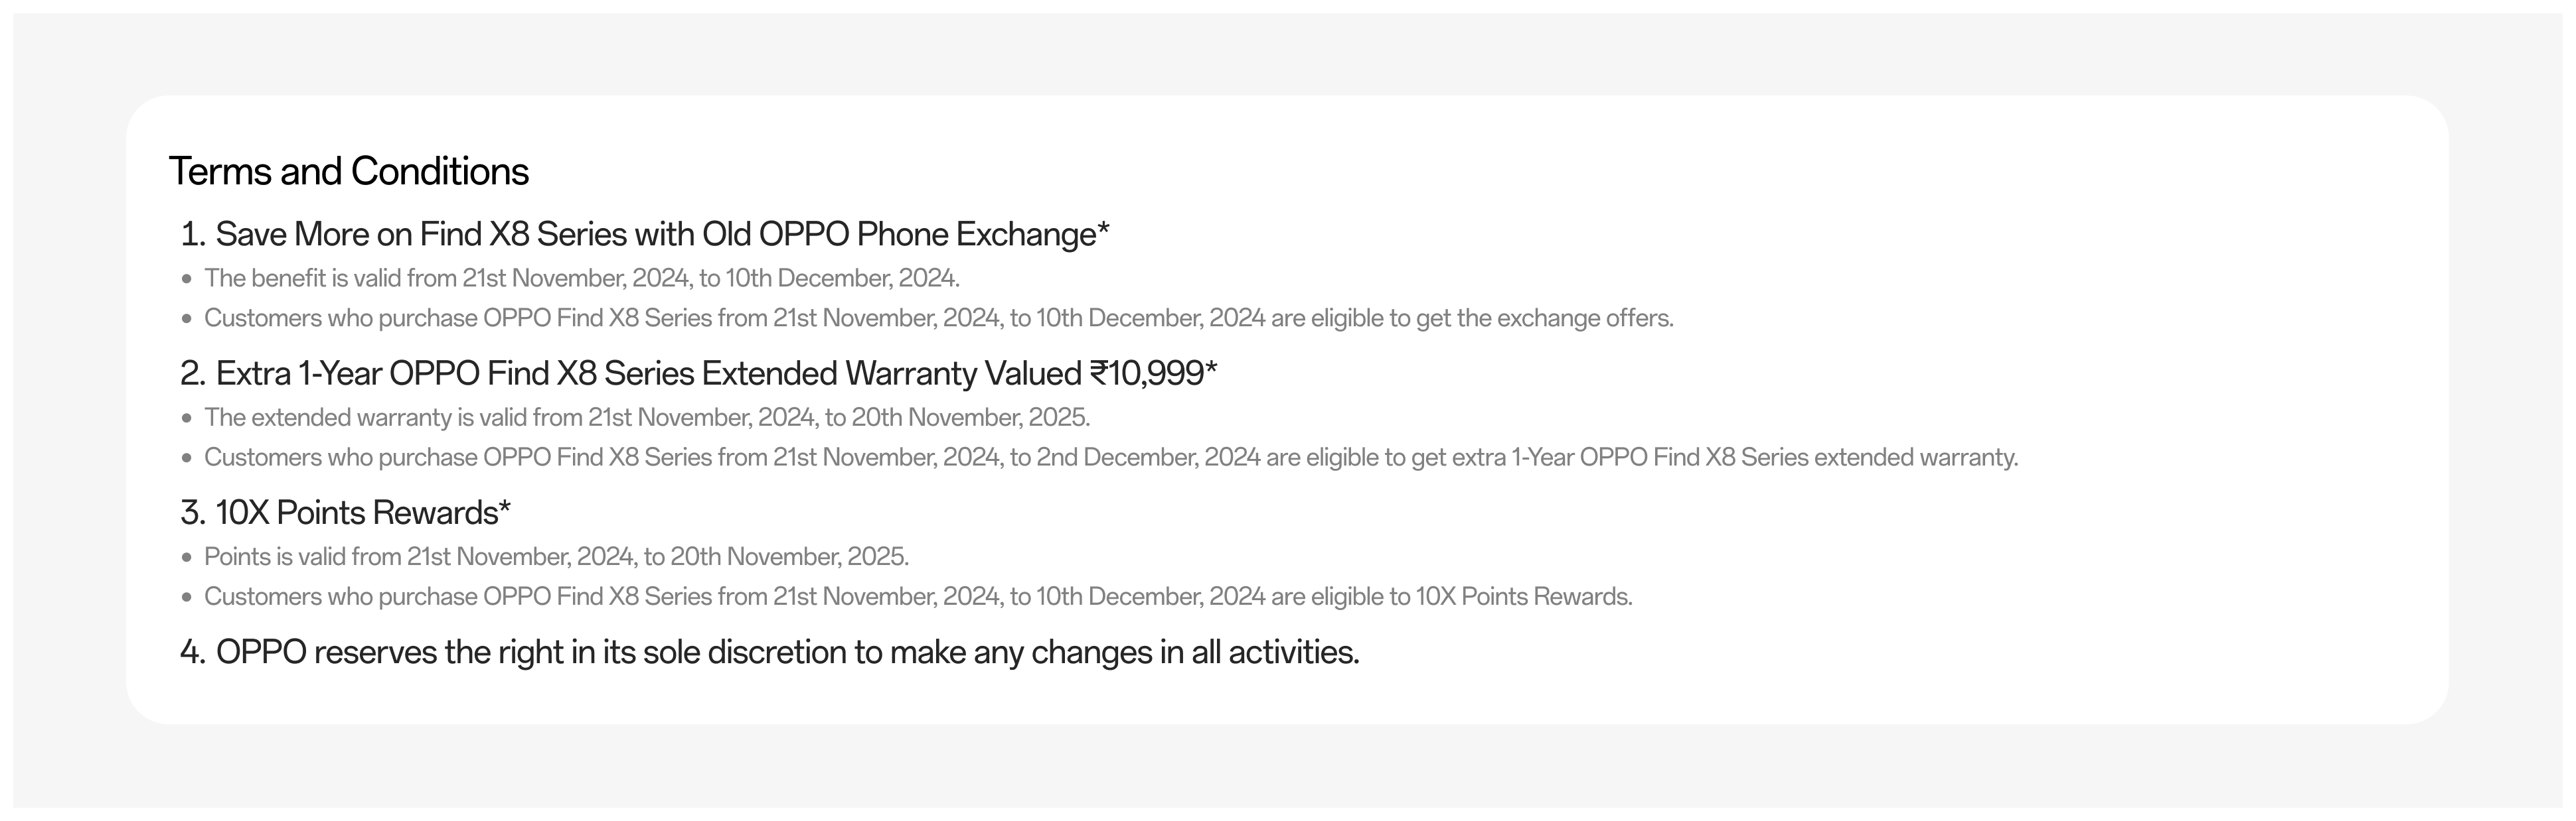Click the Terms and Conditions heading
Image resolution: width=2576 pixels, height=821 pixels.
pos(348,172)
